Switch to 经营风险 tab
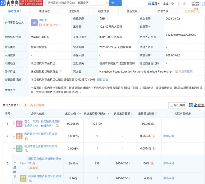 click(74, 11)
